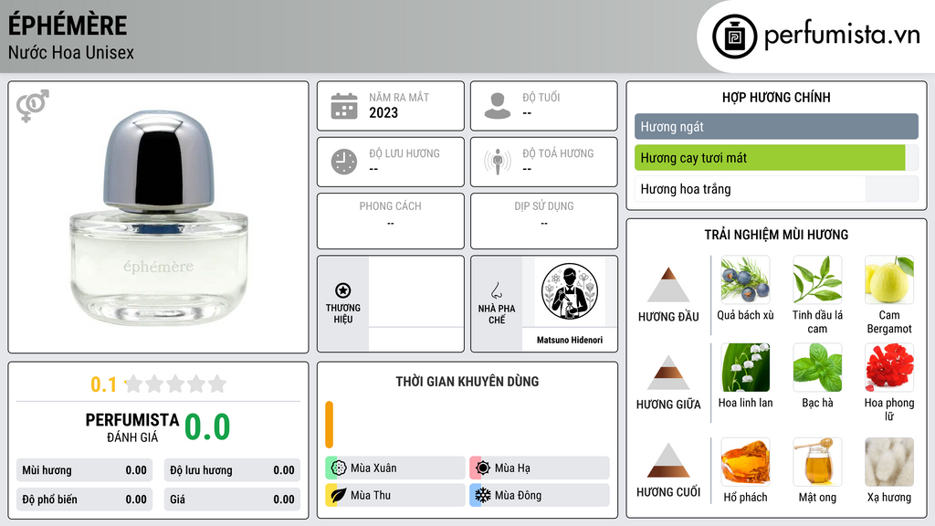
Task: Select the Quả bách xù juniper image
Action: click(745, 279)
